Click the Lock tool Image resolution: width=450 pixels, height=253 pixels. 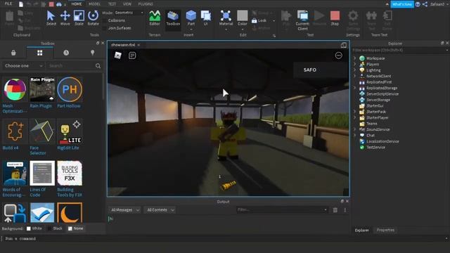point(259,20)
